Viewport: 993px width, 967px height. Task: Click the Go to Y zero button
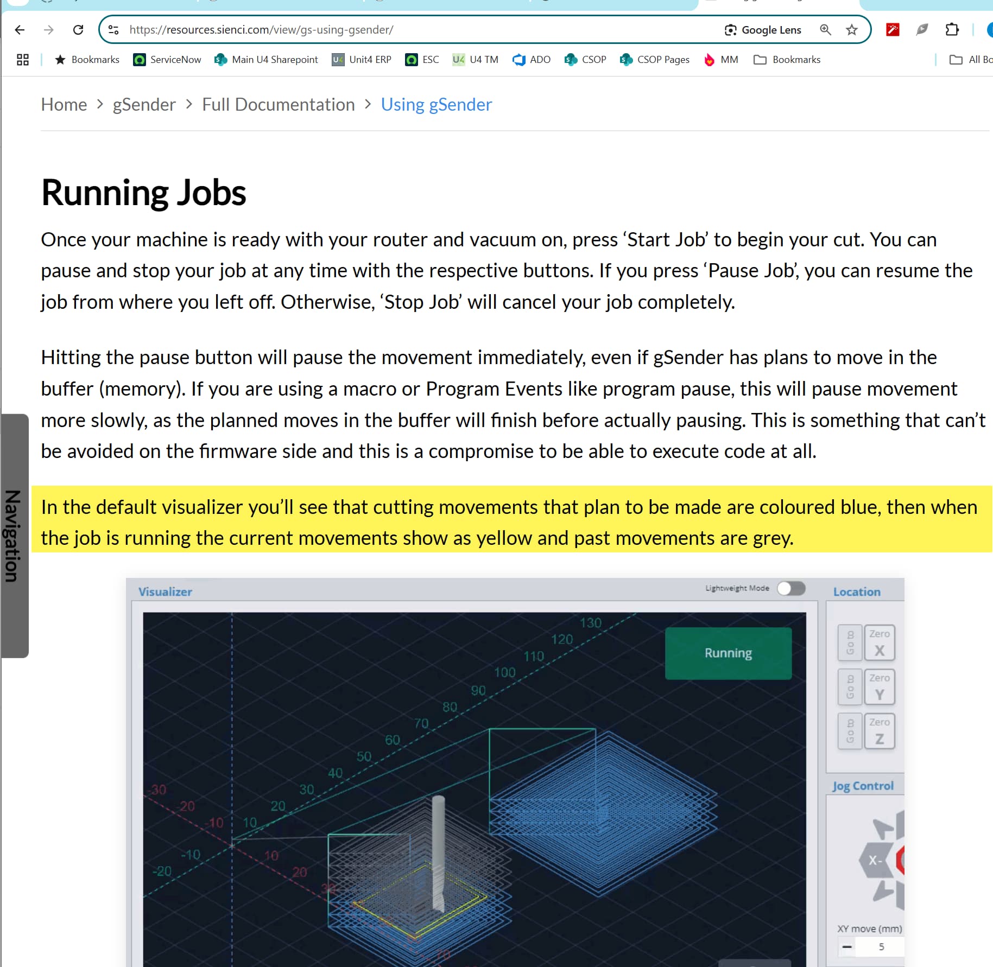(850, 687)
